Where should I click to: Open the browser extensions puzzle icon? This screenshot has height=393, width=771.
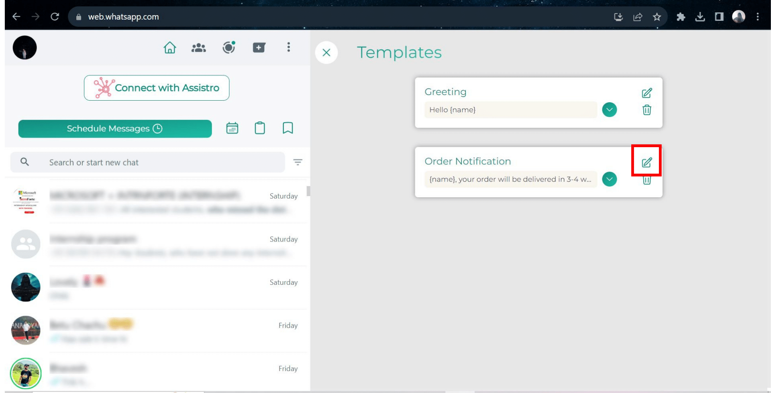coord(681,17)
